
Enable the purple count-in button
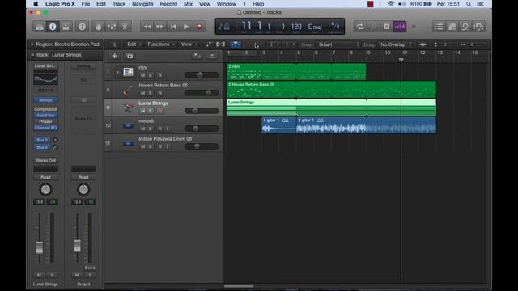[399, 27]
